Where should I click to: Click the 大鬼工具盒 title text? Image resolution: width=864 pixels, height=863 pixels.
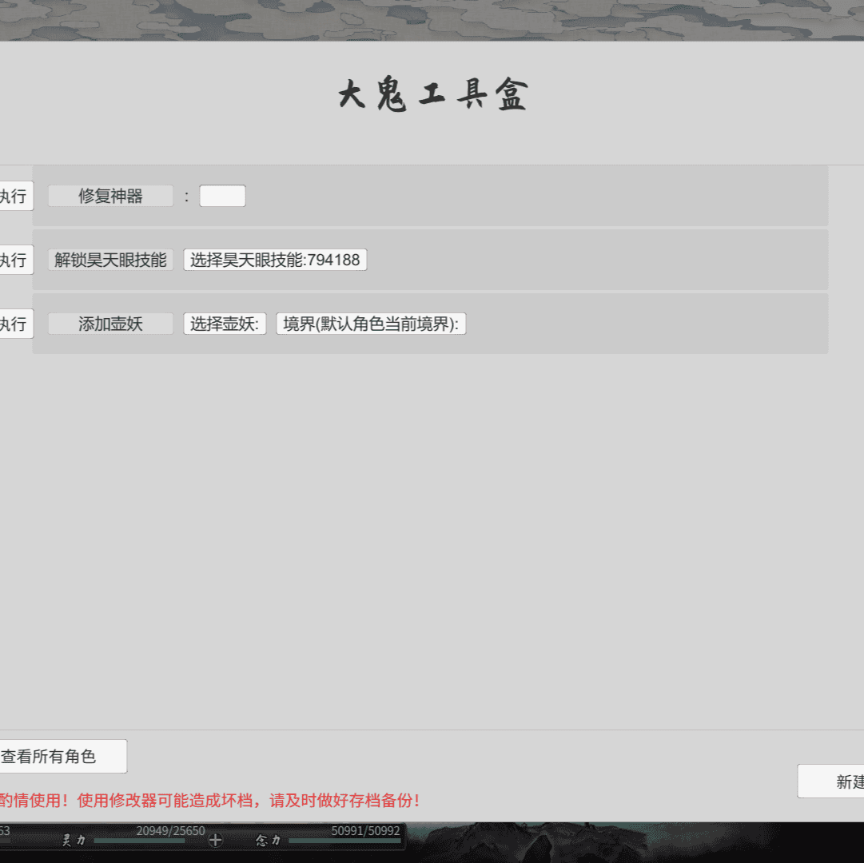[x=433, y=94]
